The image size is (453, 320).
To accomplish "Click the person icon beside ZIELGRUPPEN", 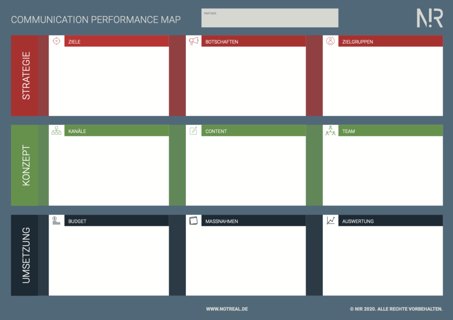I will pos(330,41).
